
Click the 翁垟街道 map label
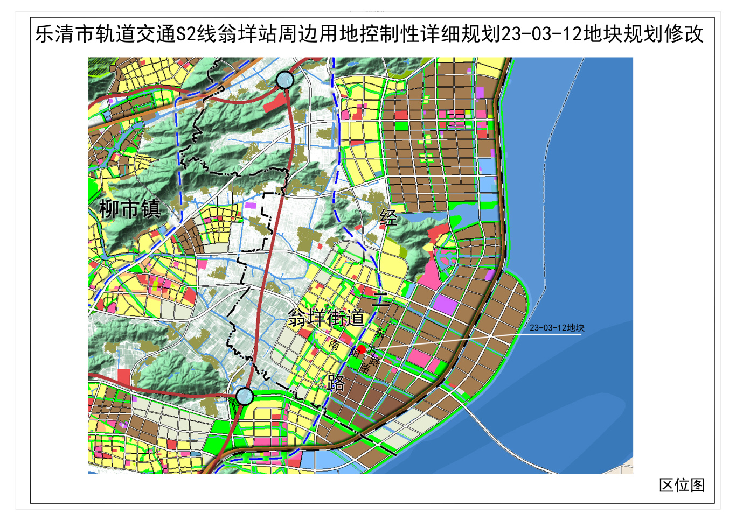[326, 318]
